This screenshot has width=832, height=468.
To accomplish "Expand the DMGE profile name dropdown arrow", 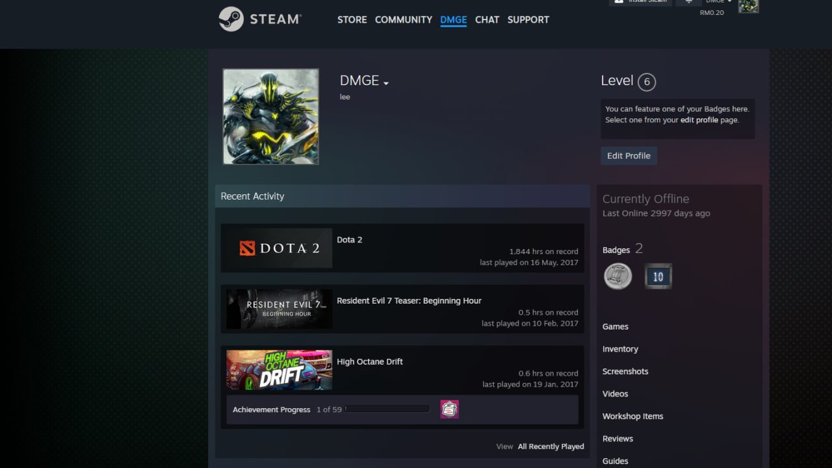I will [x=386, y=83].
